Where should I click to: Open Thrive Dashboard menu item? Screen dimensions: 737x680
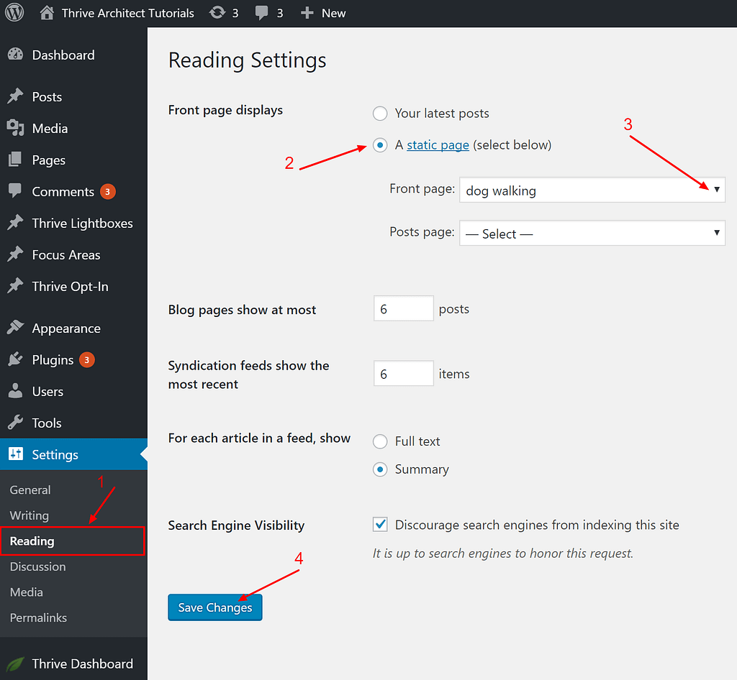click(73, 663)
